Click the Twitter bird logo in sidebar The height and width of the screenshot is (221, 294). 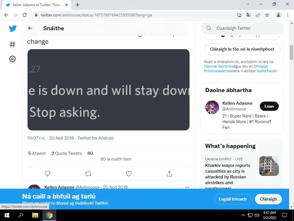coord(13,28)
